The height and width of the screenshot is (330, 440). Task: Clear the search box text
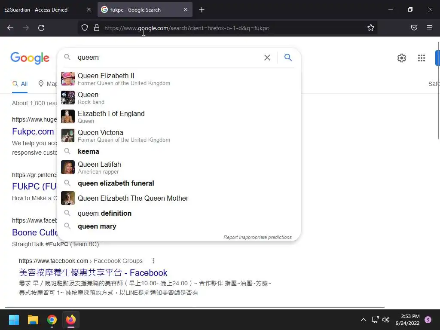[267, 58]
